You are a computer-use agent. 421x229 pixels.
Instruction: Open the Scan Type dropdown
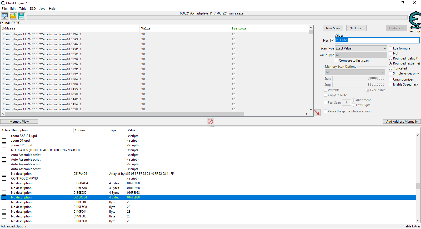(x=361, y=48)
